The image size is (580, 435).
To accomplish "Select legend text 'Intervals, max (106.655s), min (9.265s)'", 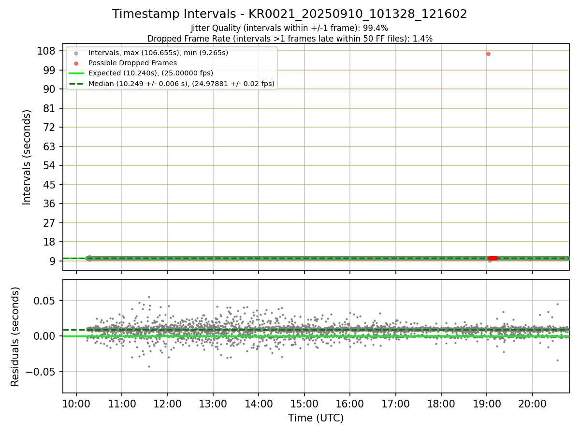I will point(158,53).
